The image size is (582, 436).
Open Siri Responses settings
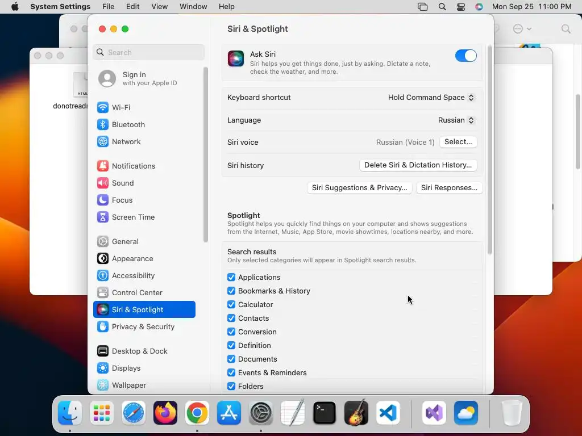coord(449,188)
